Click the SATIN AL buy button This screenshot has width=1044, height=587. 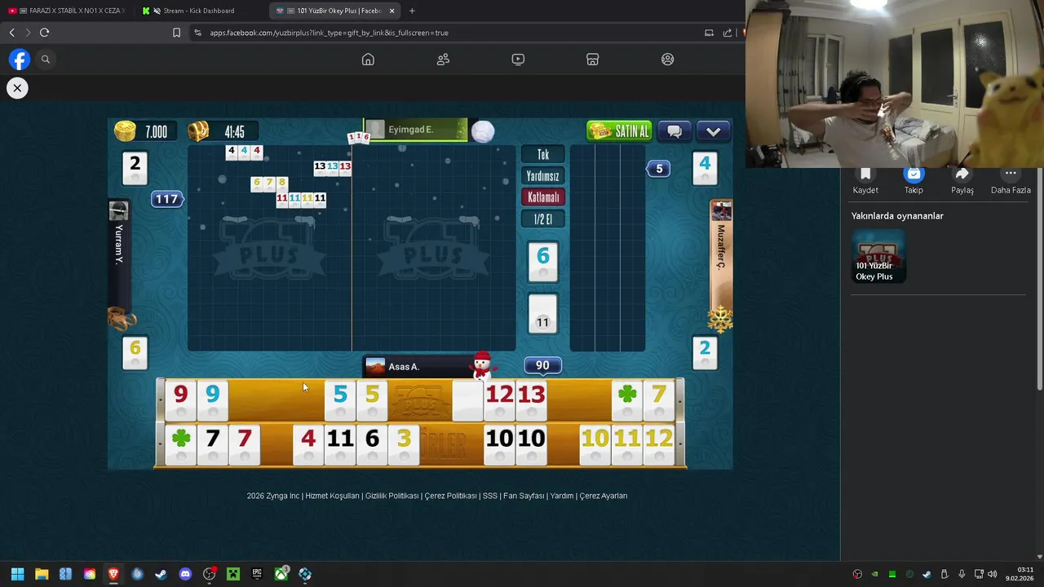tap(619, 131)
